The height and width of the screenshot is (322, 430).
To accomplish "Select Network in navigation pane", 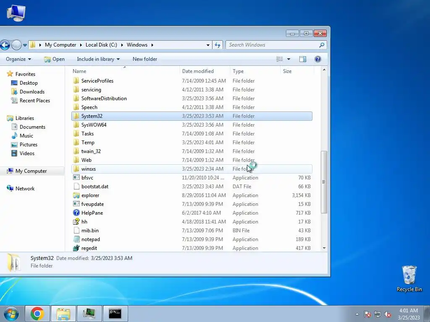I will point(25,188).
